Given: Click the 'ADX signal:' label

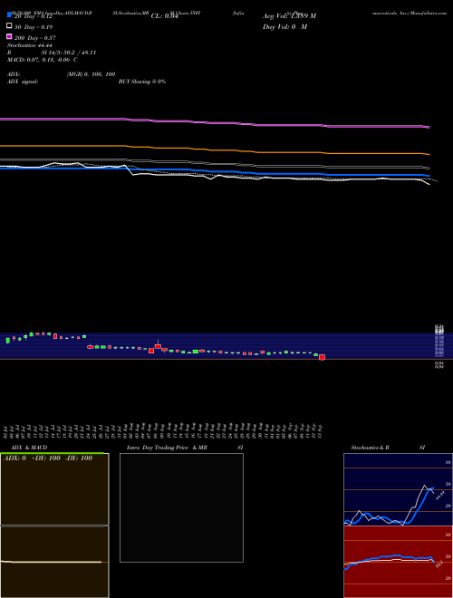Looking at the screenshot, I should point(23,82).
